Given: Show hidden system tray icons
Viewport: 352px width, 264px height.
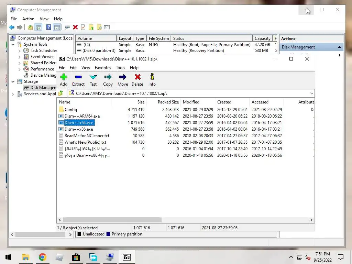Looking at the screenshot, I should [x=291, y=257].
